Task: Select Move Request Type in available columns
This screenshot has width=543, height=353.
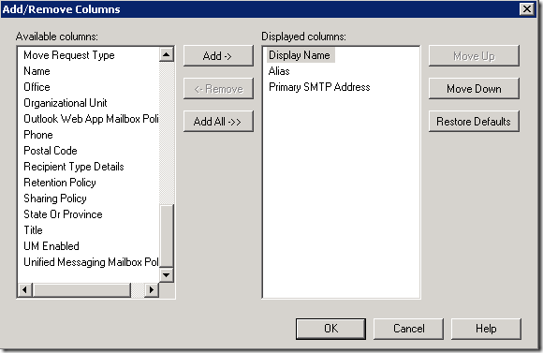Action: (69, 55)
